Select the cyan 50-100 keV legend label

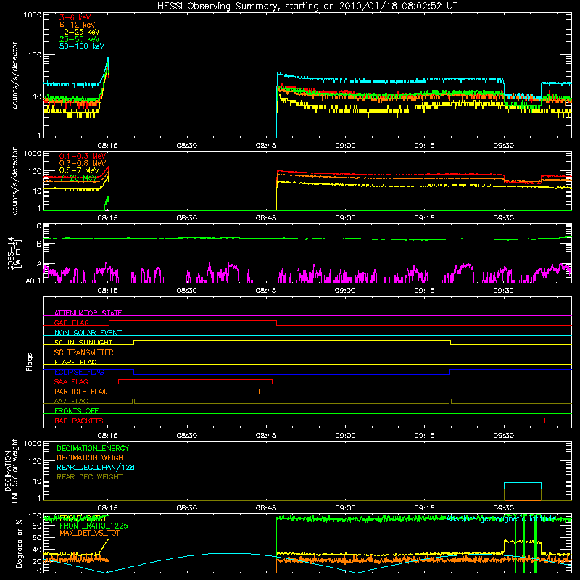[81, 46]
